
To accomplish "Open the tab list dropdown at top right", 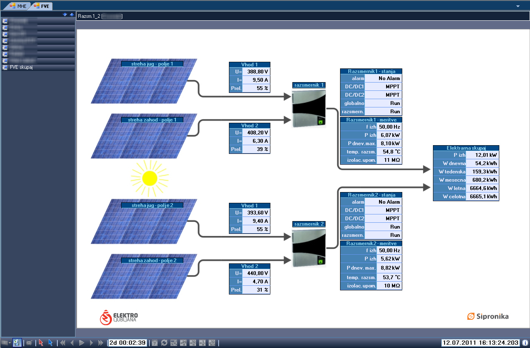I will coord(518,6).
